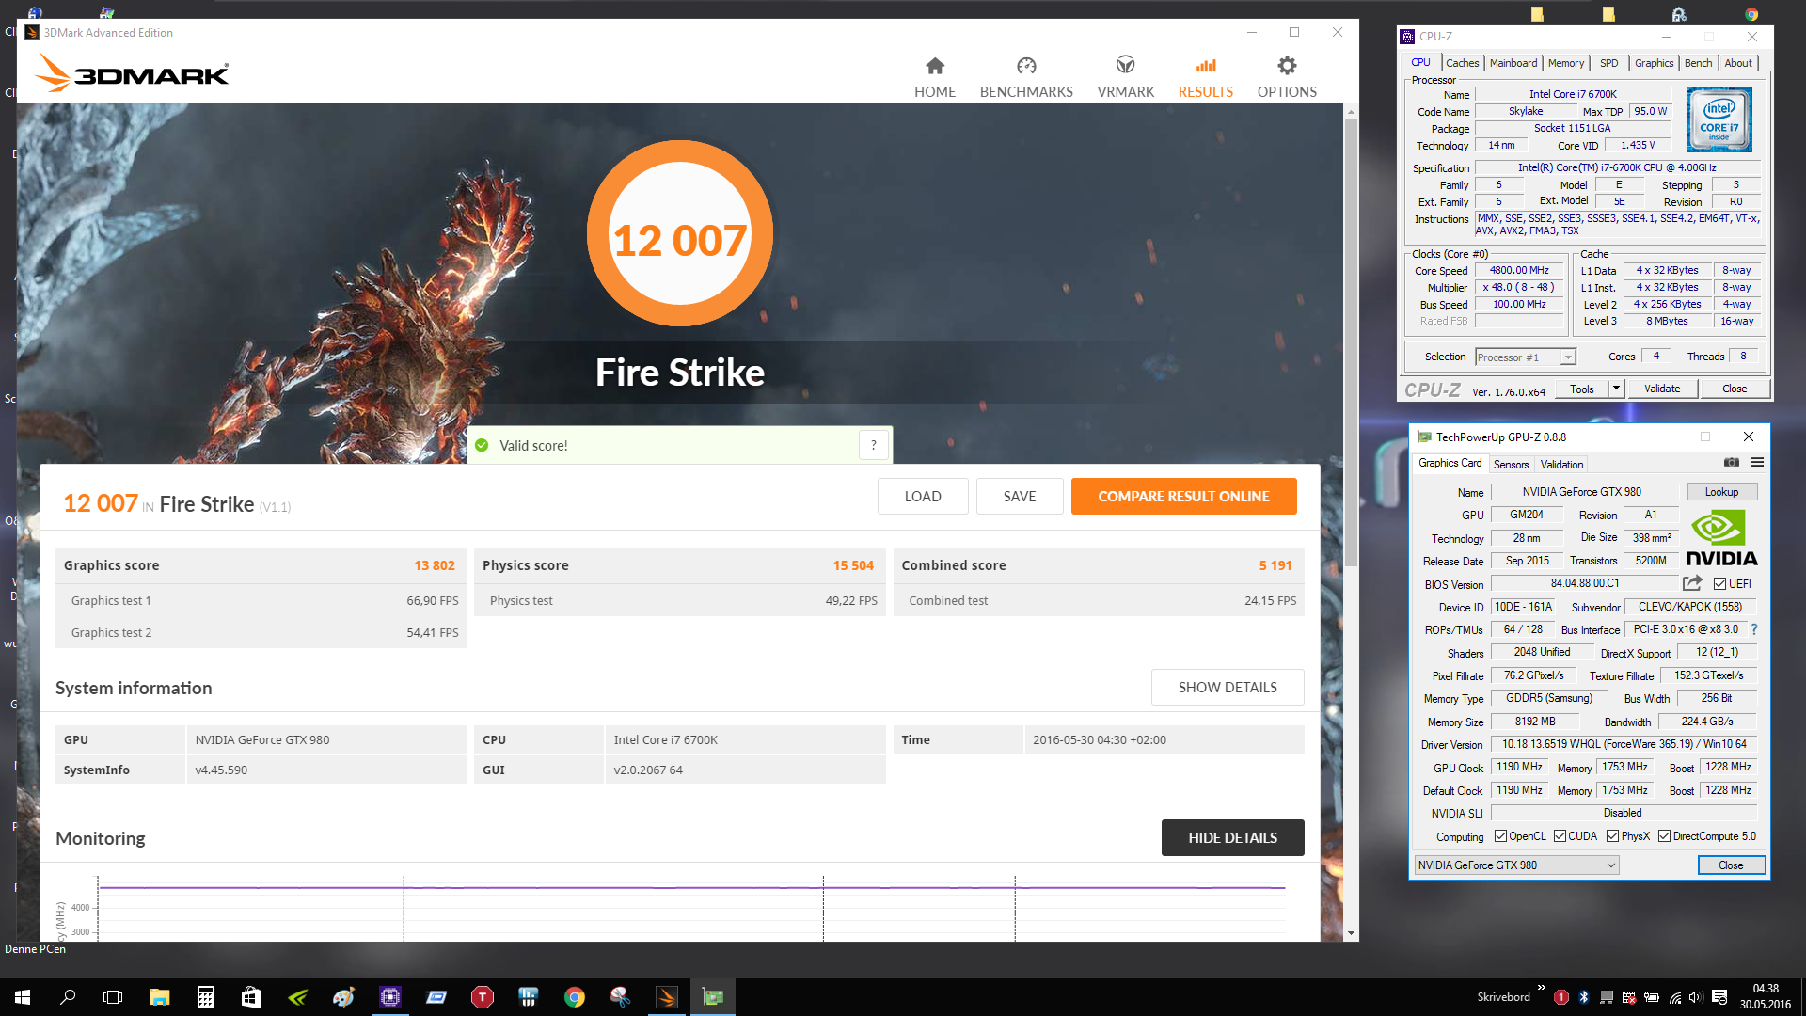
Task: Expand the CPU-Z Tools dropdown arrow
Action: (1616, 389)
